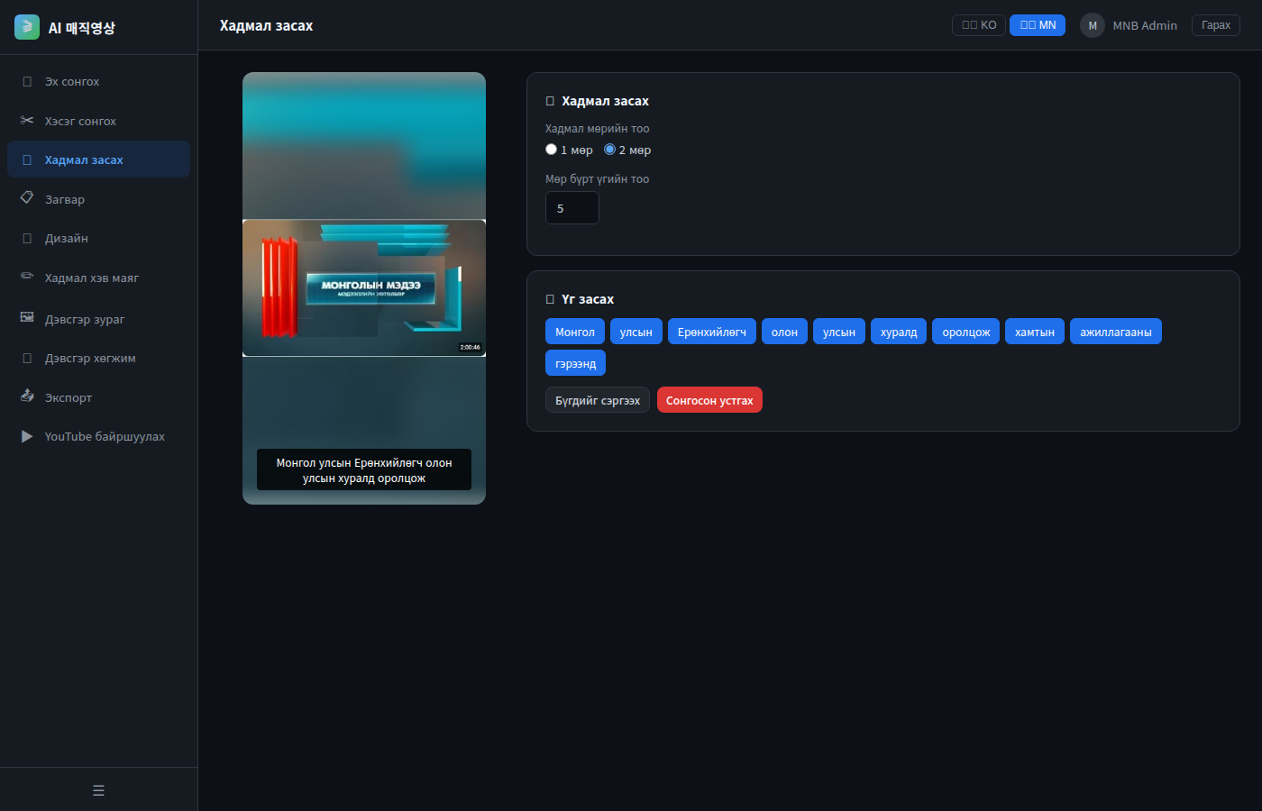Select the Монгол word chip
This screenshot has width=1262, height=811.
(x=575, y=332)
